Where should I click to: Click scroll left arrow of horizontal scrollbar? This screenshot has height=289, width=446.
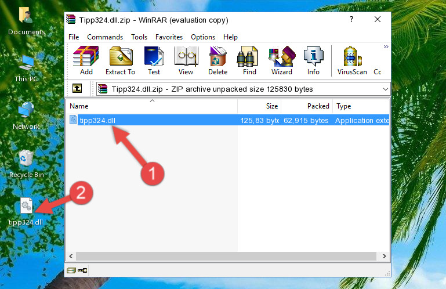[71, 256]
